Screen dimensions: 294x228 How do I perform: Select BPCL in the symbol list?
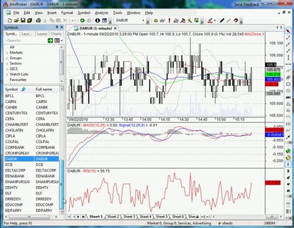pyautogui.click(x=32, y=96)
